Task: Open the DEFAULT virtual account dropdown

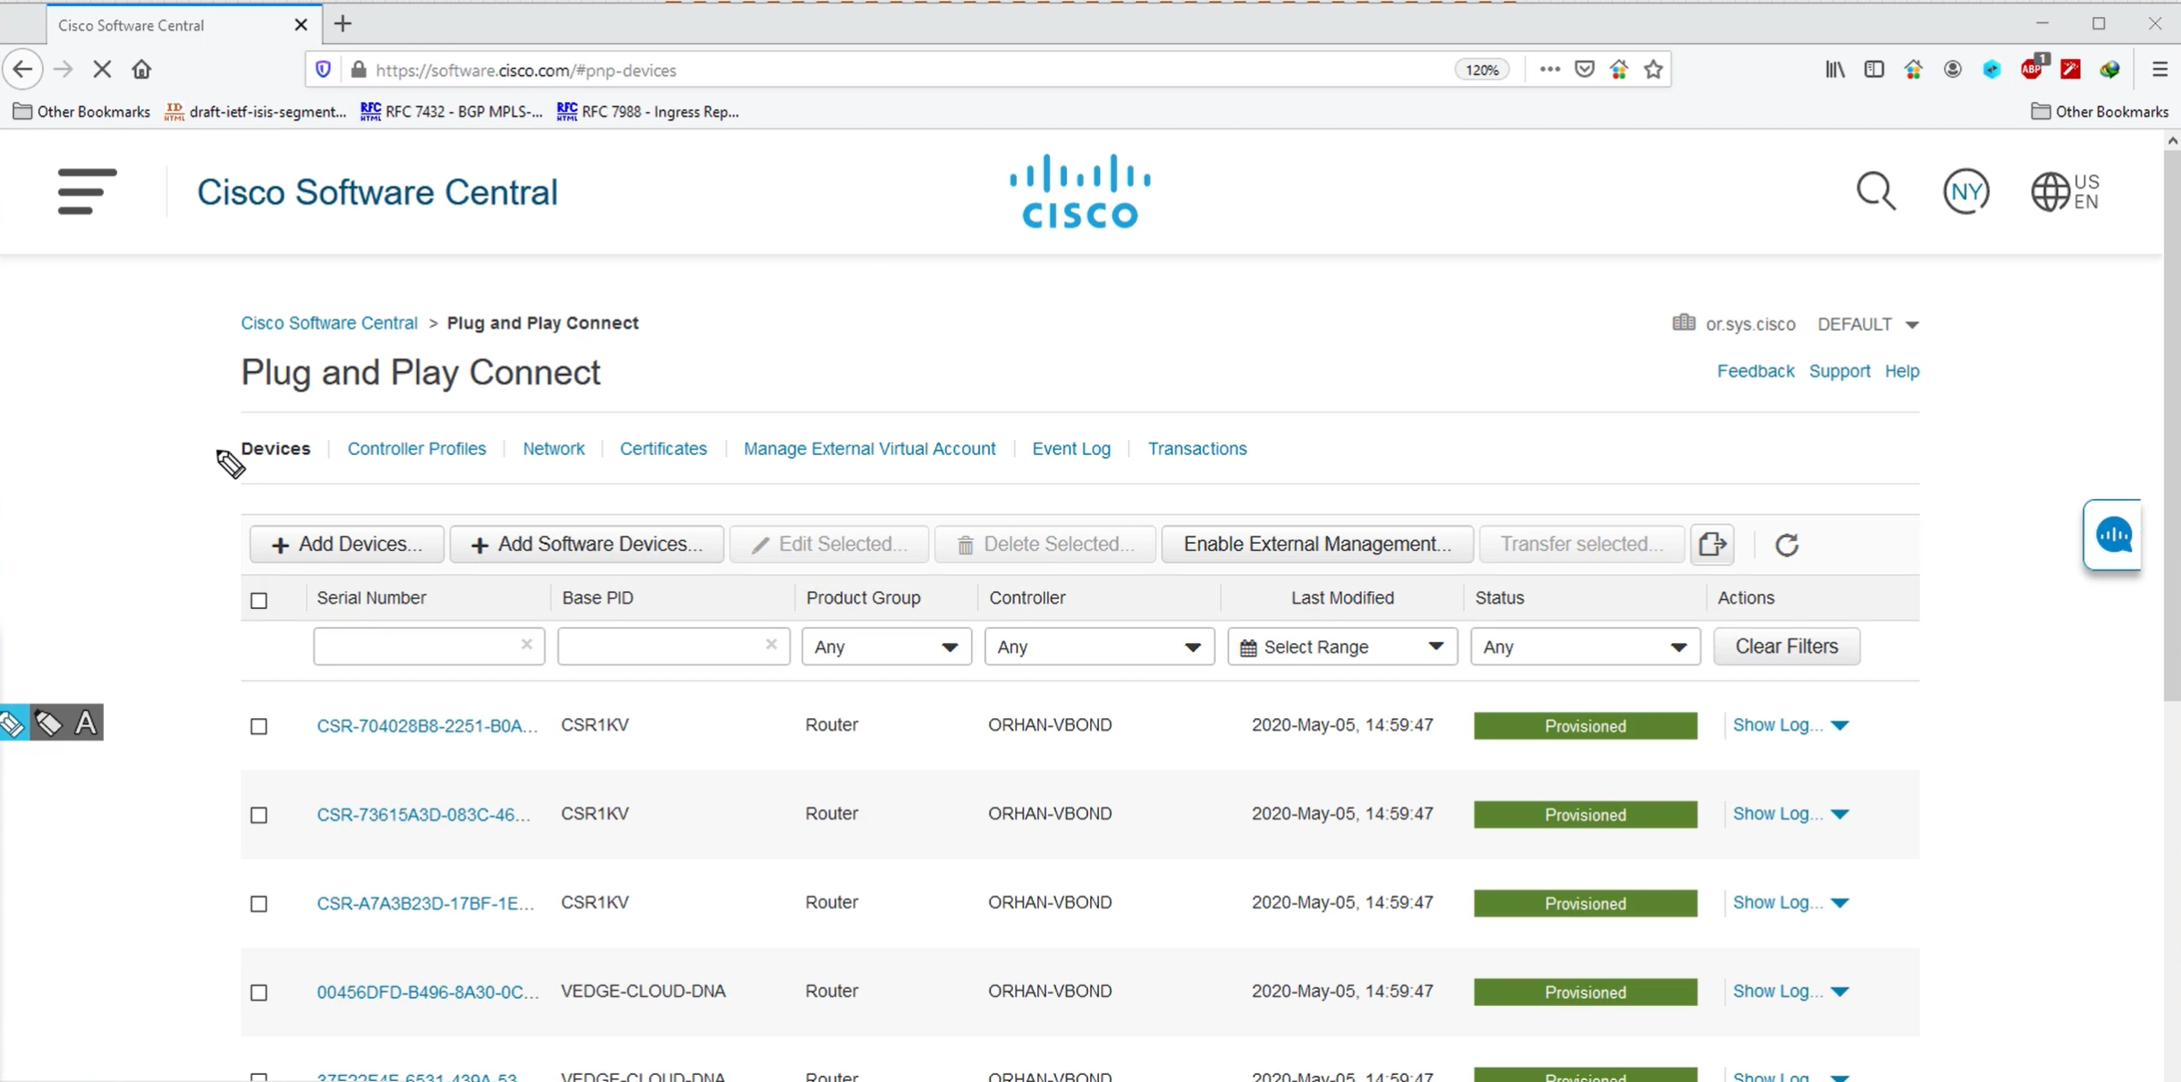Action: click(x=1868, y=325)
